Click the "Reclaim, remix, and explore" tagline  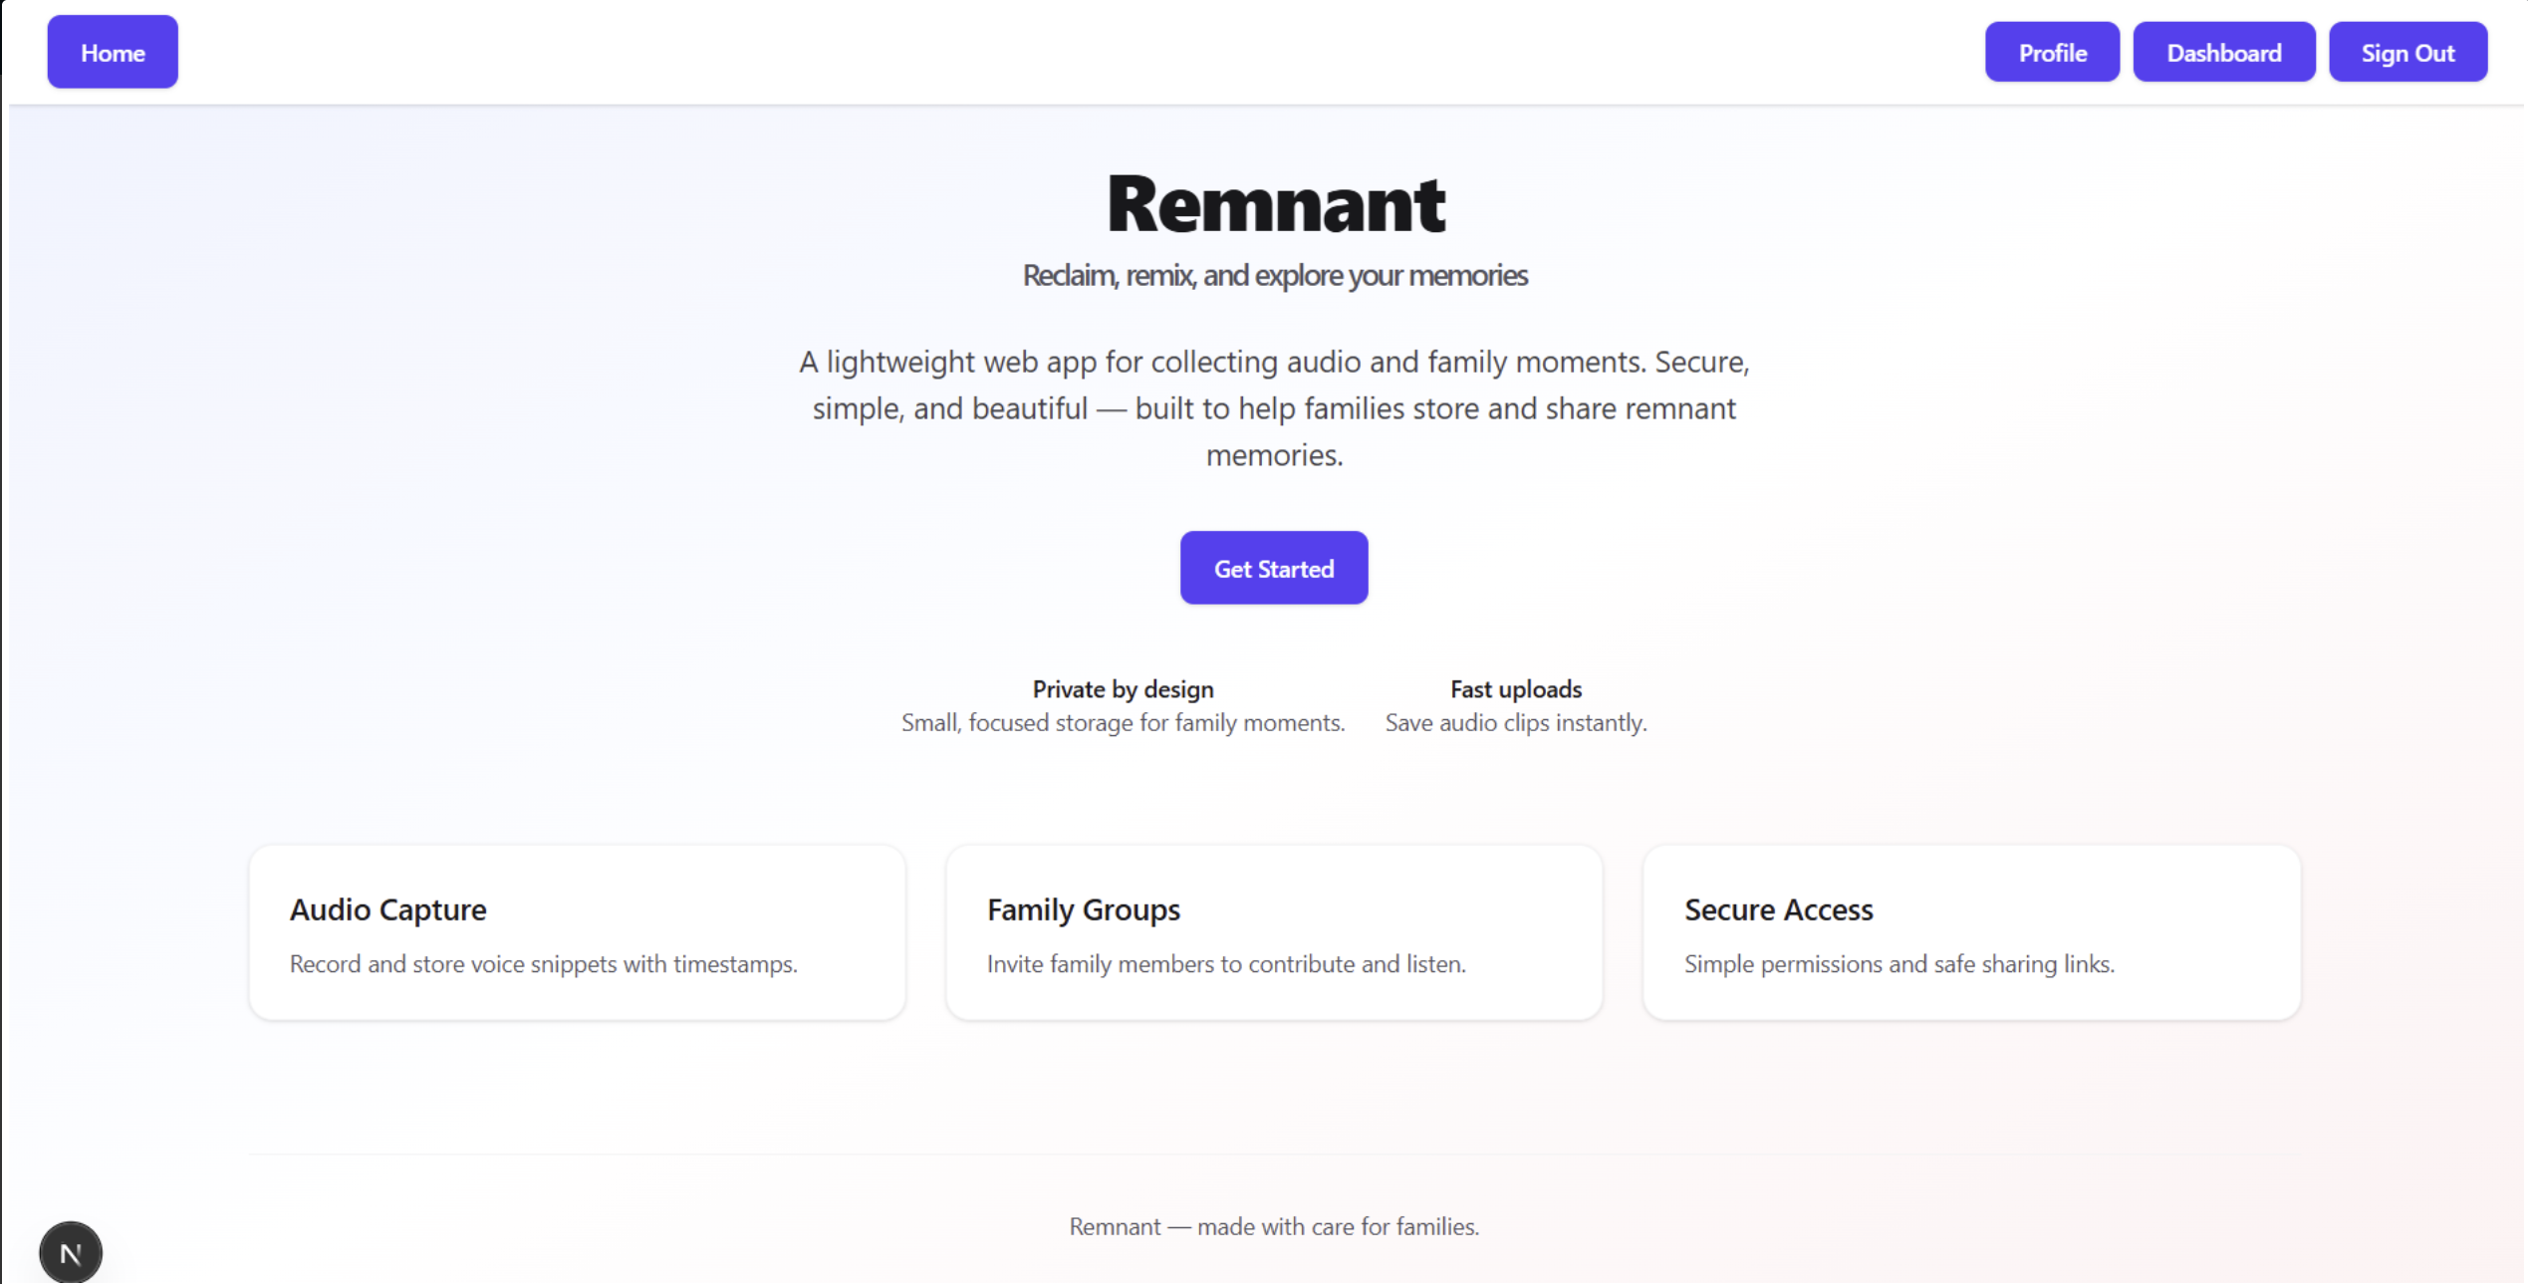1275,275
